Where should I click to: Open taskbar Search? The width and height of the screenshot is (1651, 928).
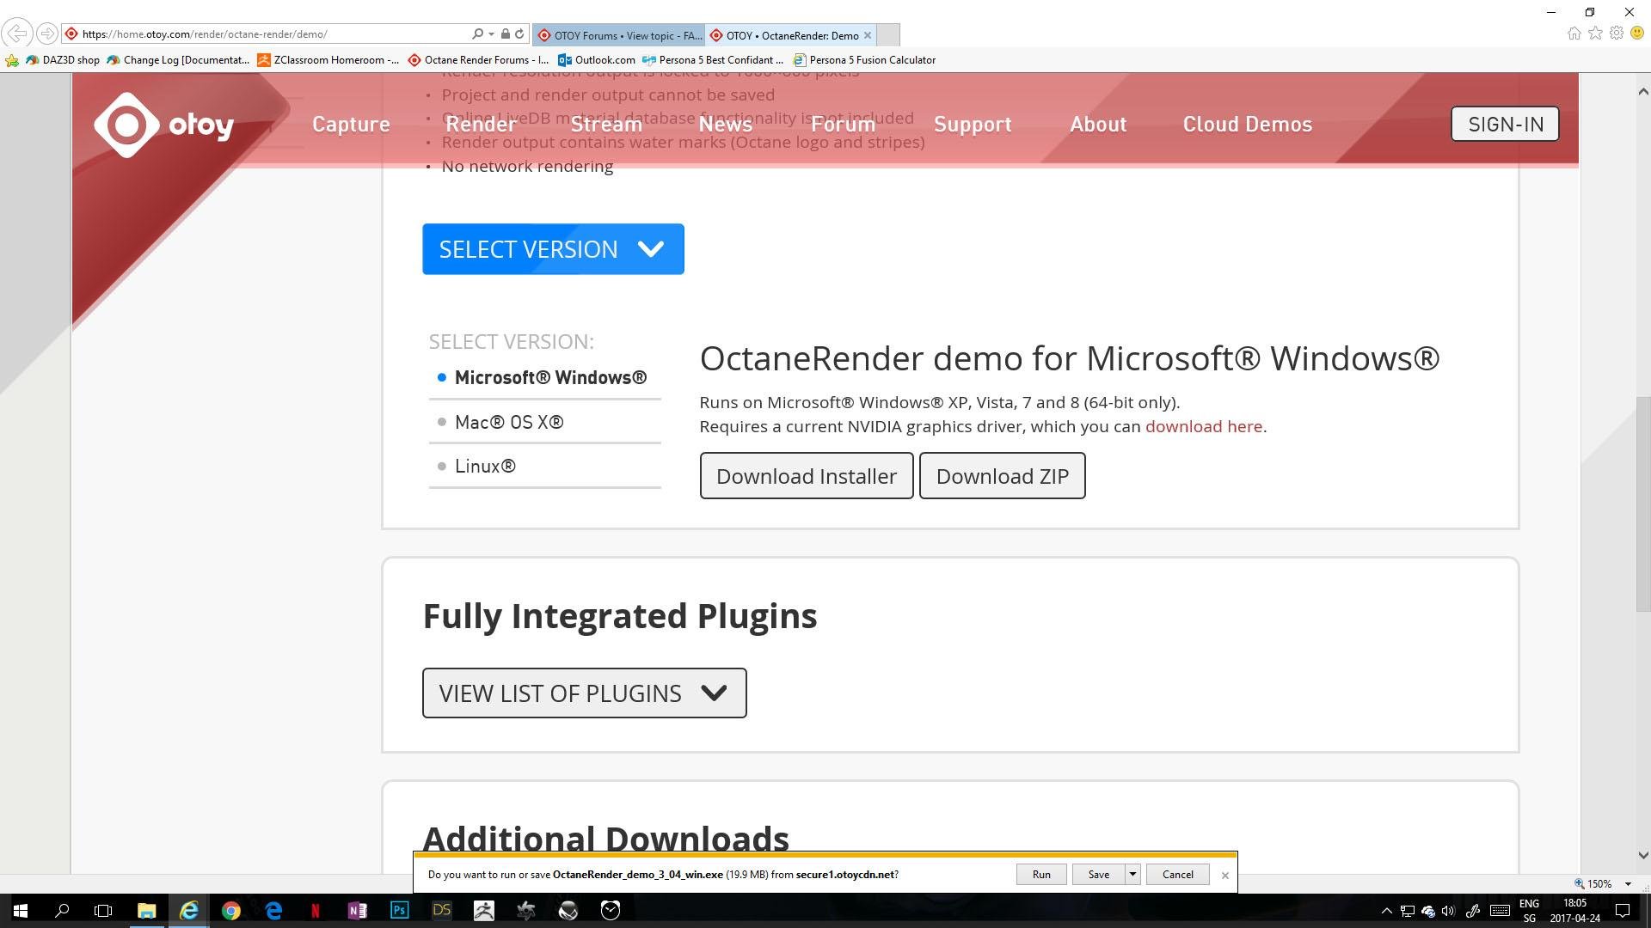[x=62, y=910]
